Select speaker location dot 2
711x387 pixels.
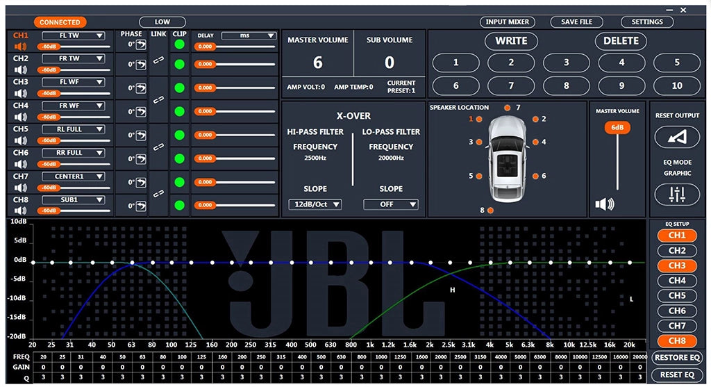(535, 120)
